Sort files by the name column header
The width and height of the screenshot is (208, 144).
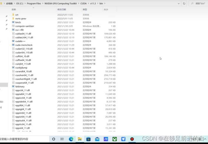pos(14,9)
